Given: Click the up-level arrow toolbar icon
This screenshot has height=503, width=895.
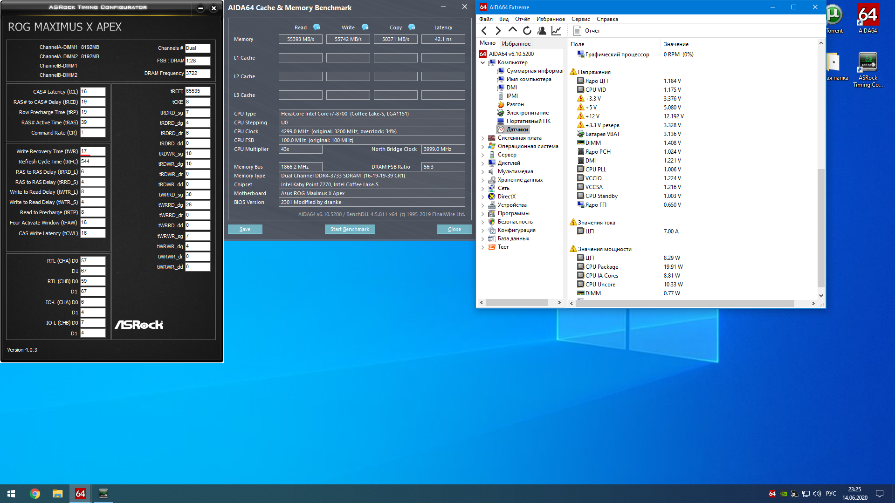Looking at the screenshot, I should (513, 30).
